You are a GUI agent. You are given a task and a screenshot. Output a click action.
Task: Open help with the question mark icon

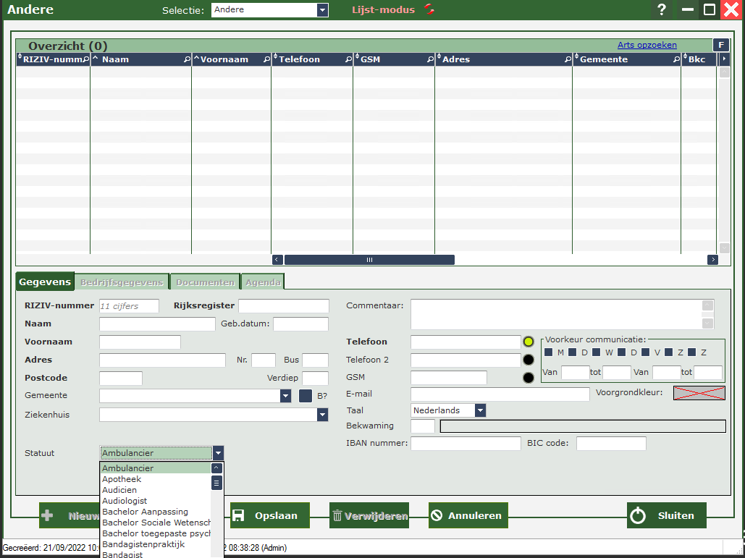tap(661, 10)
